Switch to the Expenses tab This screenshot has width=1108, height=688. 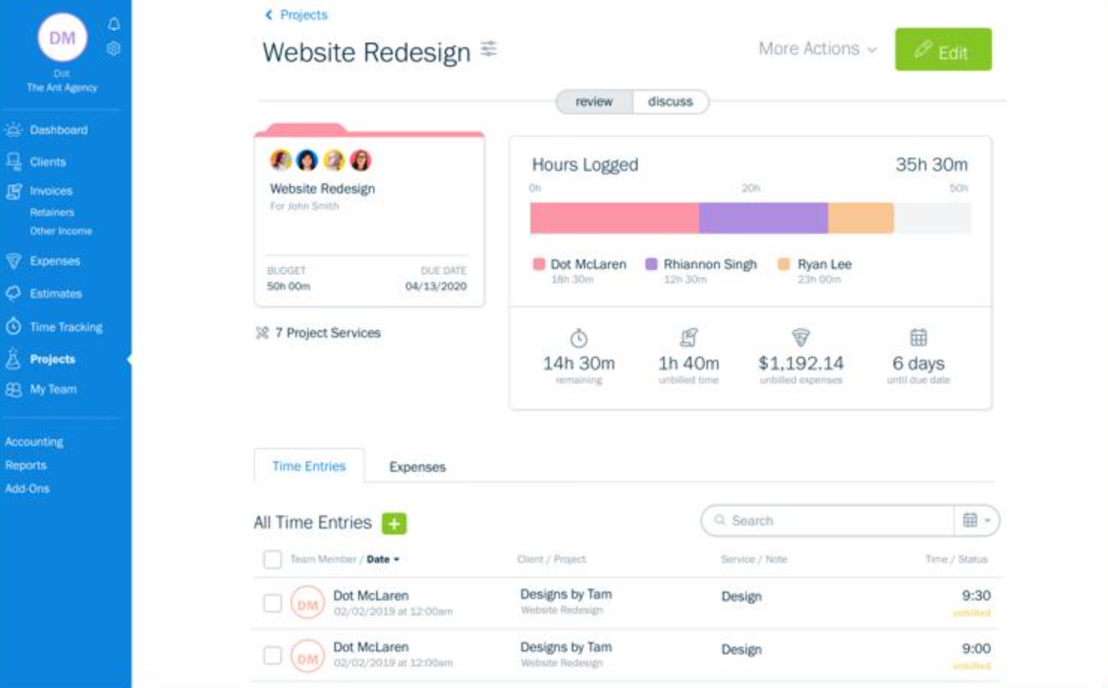tap(417, 467)
